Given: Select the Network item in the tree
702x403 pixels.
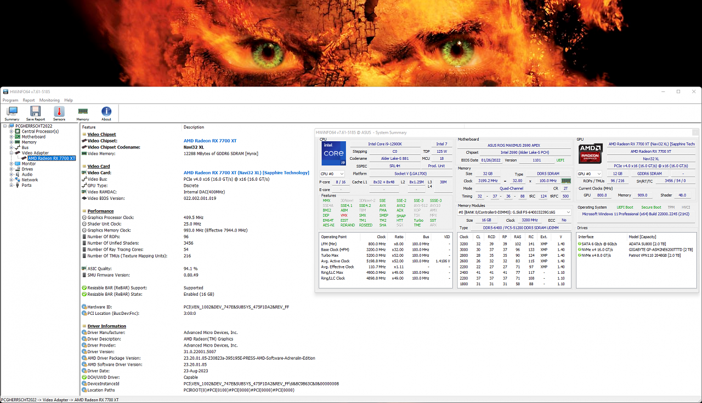Looking at the screenshot, I should (x=30, y=180).
